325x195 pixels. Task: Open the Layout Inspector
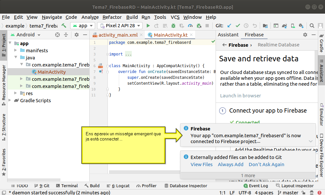pyautogui.click(x=295, y=186)
